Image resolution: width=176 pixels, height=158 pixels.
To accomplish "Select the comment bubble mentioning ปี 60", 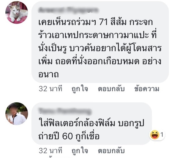I will [92, 124].
